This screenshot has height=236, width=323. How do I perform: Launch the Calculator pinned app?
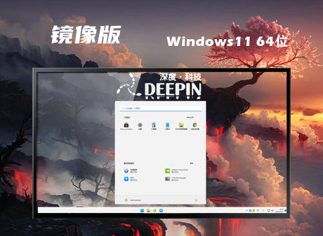click(153, 126)
